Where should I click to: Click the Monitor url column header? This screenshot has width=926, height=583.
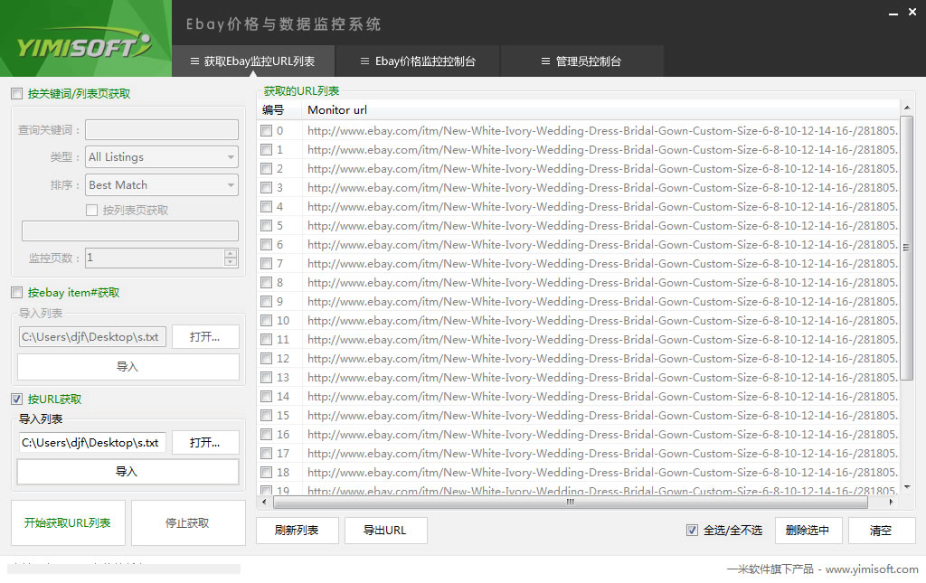coord(600,109)
